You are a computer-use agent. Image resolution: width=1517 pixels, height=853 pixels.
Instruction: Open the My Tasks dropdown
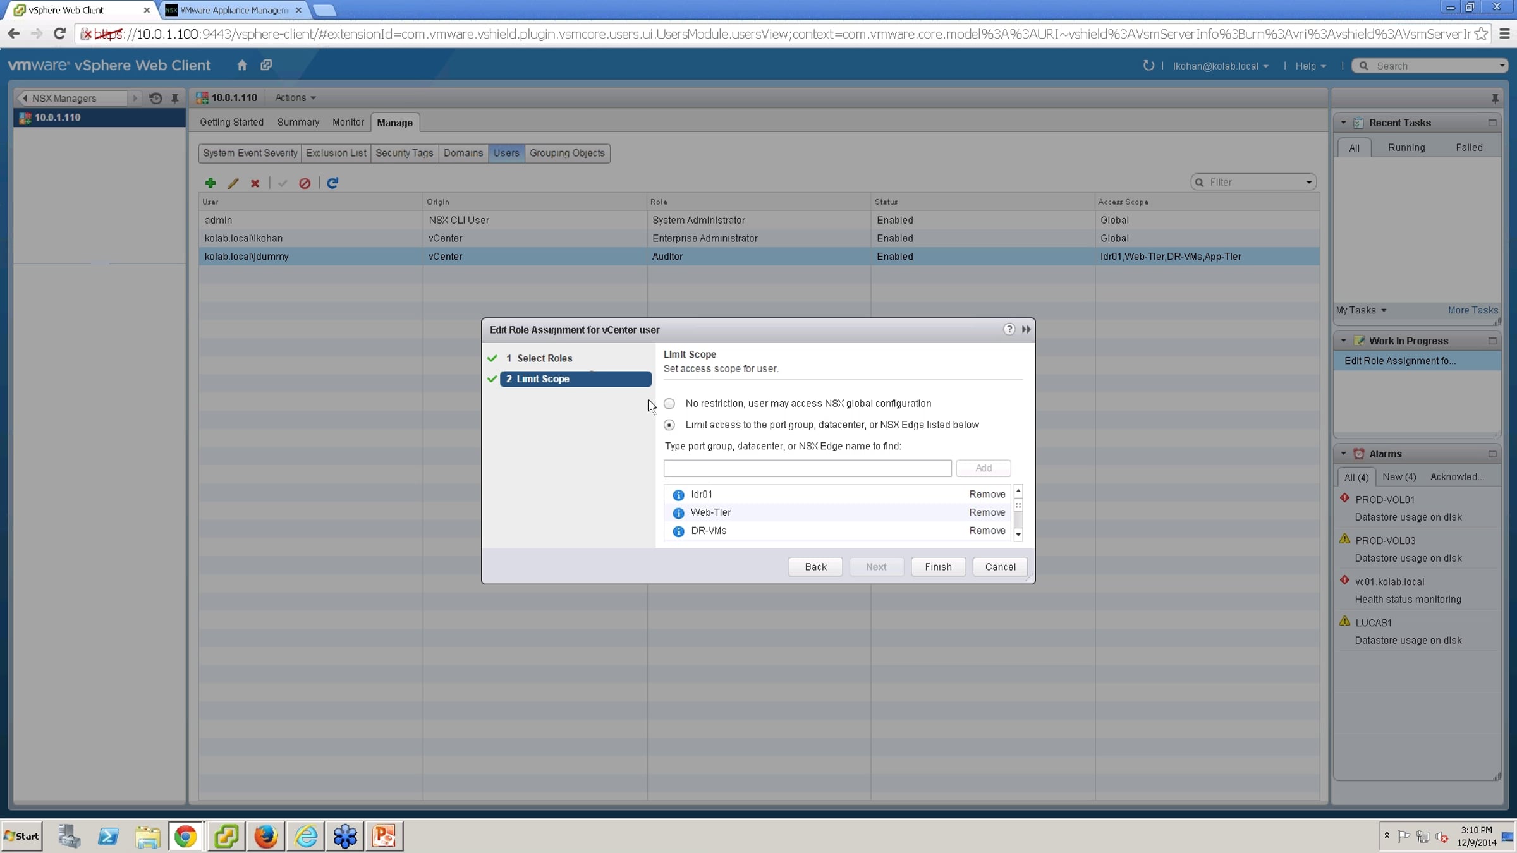(x=1361, y=310)
